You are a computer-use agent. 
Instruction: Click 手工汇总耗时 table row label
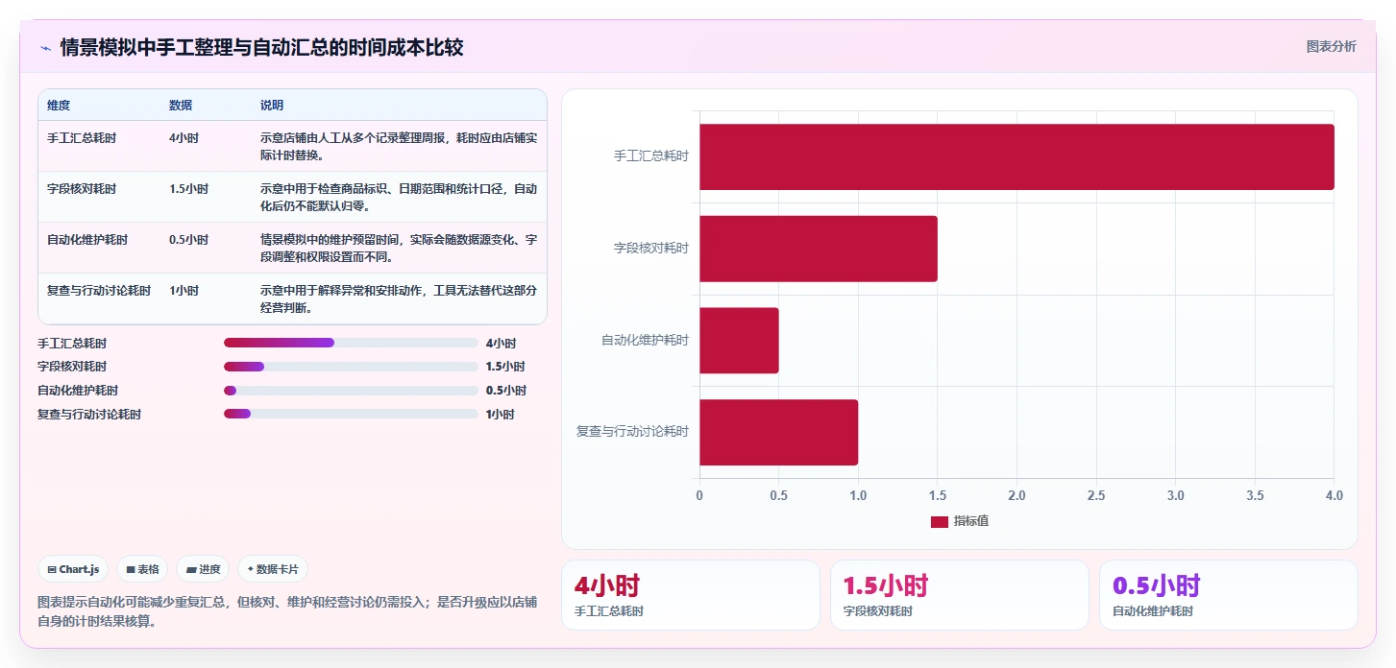82,138
